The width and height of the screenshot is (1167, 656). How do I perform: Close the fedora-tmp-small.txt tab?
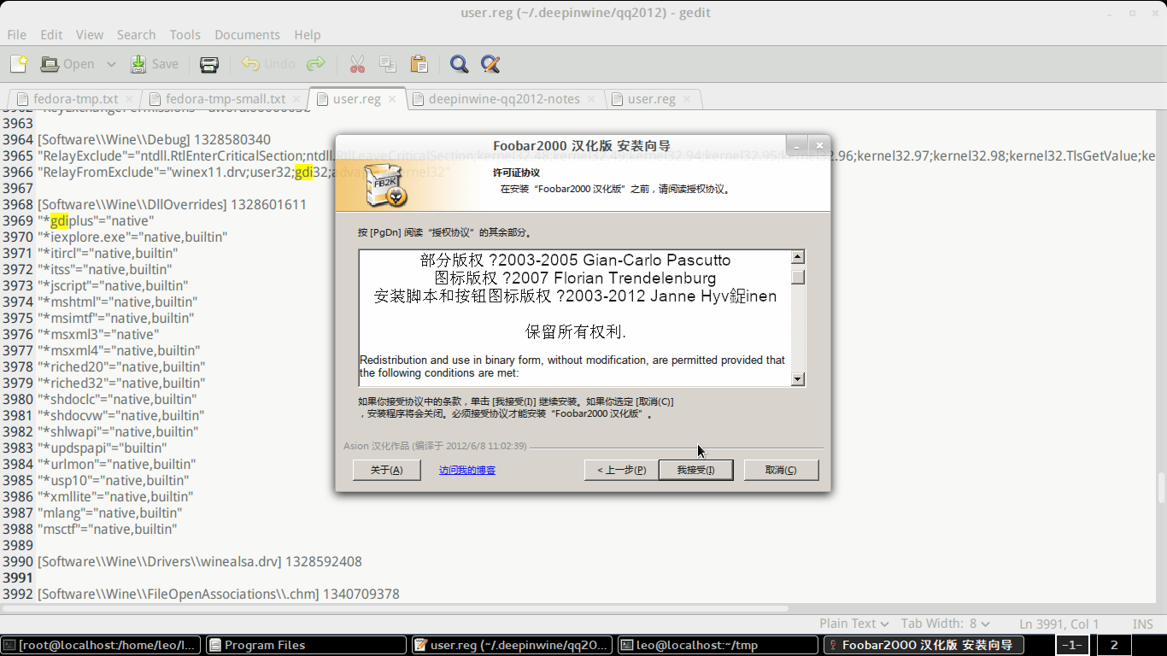(297, 99)
